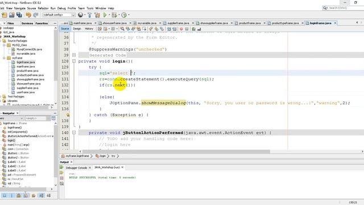Click the Build Project hammer icon
The height and width of the screenshot is (205, 364).
pyautogui.click(x=90, y=15)
